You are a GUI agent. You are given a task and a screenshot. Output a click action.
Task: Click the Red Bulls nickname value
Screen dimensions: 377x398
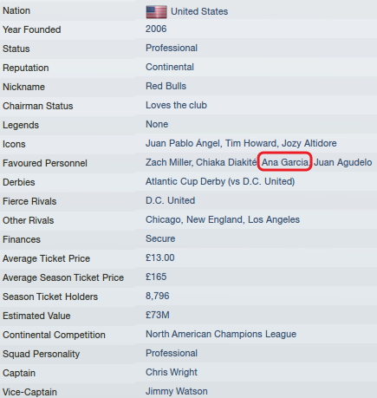pos(166,86)
